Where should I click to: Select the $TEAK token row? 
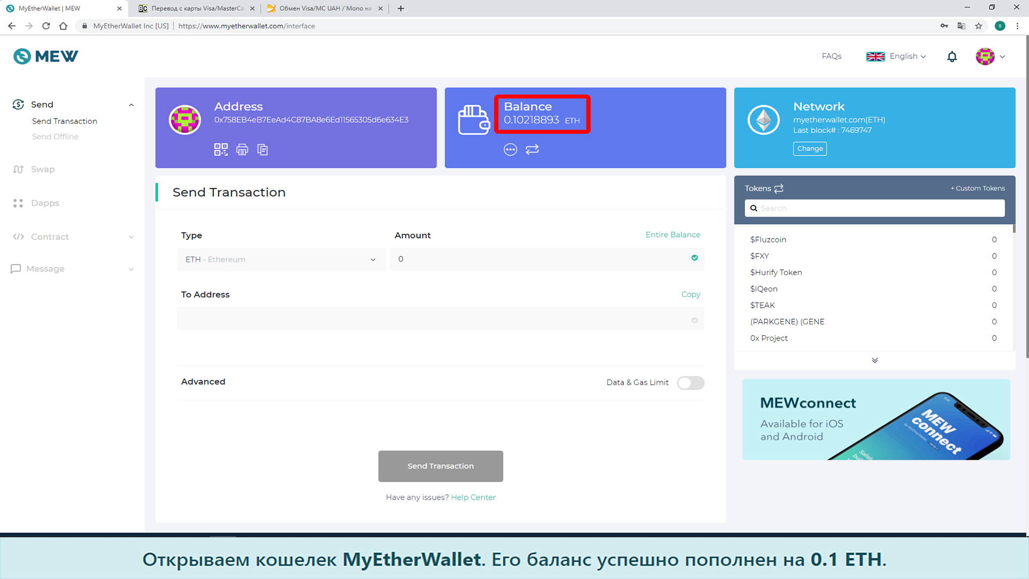click(873, 306)
